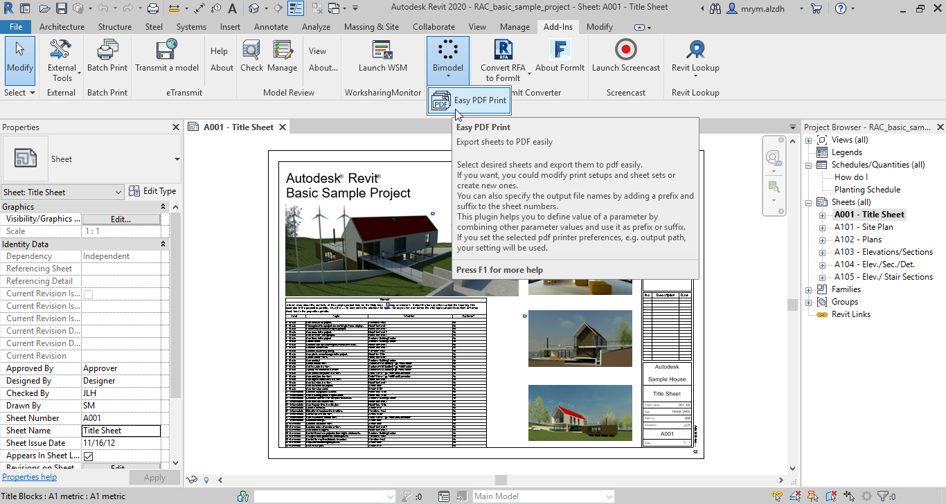The height and width of the screenshot is (504, 946).
Task: Open the About FormIt icon
Action: pyautogui.click(x=560, y=51)
